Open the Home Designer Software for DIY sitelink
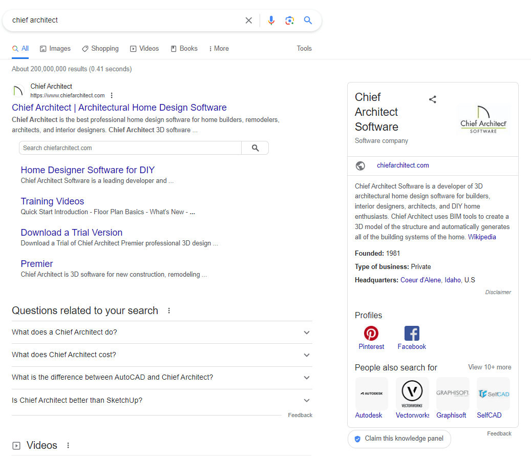Image resolution: width=531 pixels, height=456 pixels. click(88, 170)
